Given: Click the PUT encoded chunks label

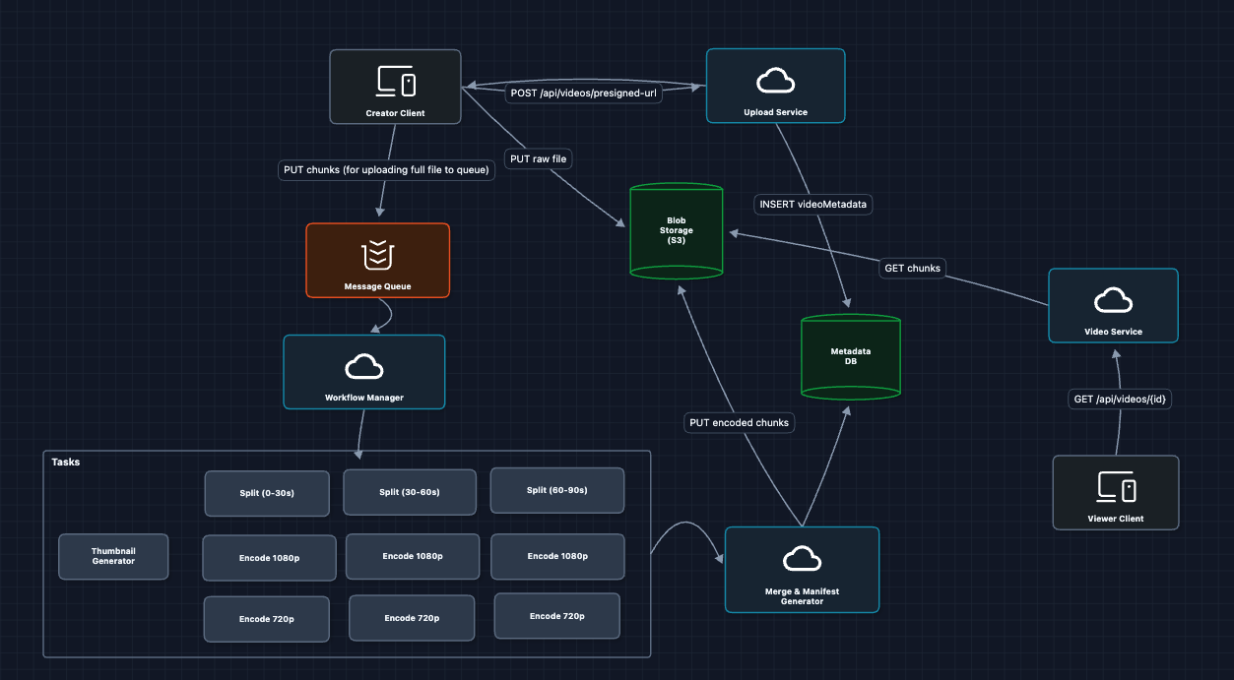Looking at the screenshot, I should click(739, 423).
